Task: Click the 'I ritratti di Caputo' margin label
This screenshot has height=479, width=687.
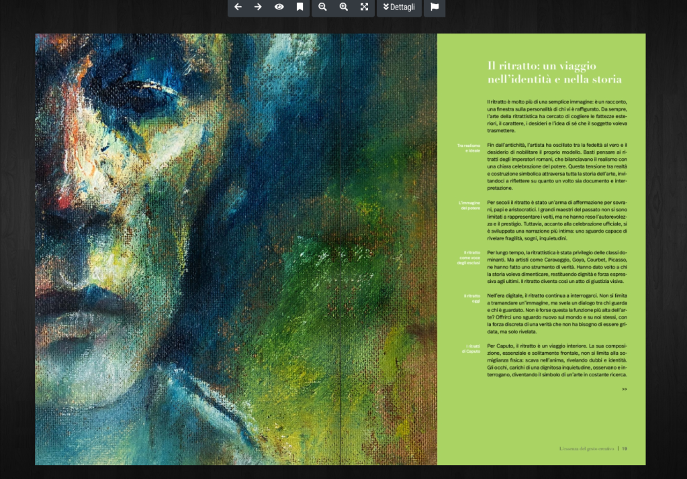Action: coord(470,349)
